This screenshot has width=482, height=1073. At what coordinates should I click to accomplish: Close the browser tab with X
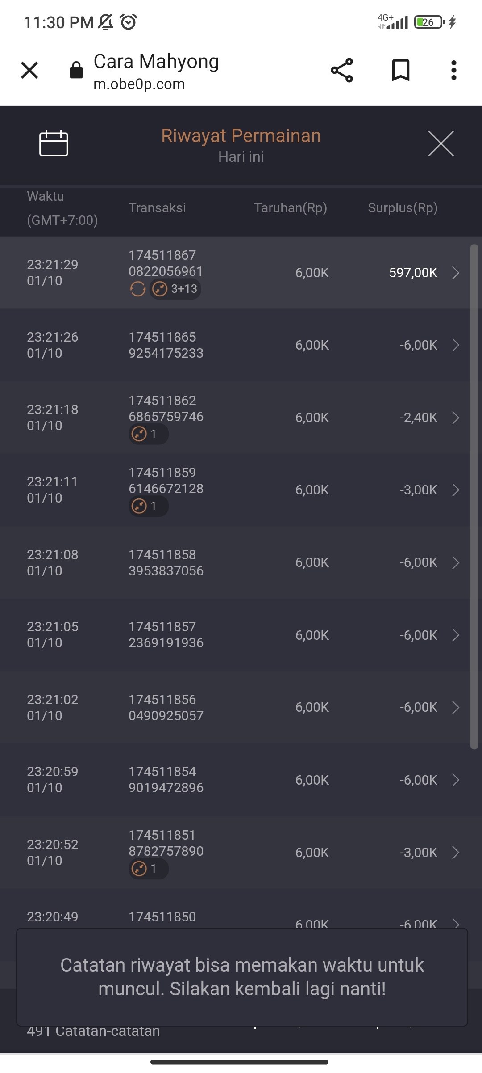29,71
